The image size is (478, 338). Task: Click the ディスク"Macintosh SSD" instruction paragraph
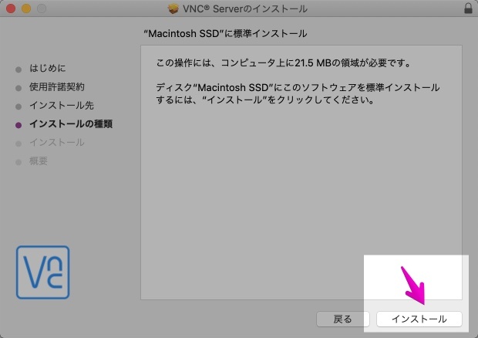click(298, 93)
